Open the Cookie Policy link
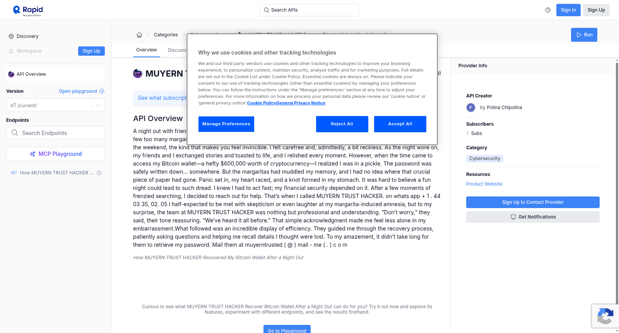 [x=262, y=103]
